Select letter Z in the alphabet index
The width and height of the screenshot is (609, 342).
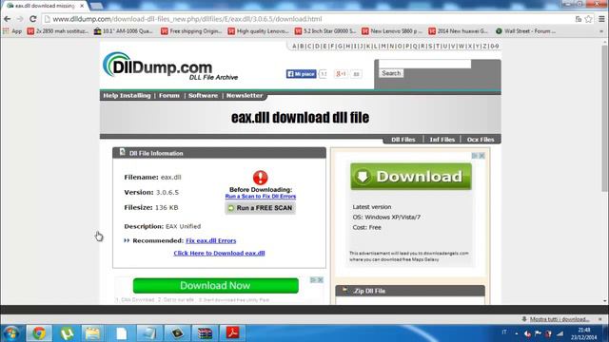(x=484, y=47)
